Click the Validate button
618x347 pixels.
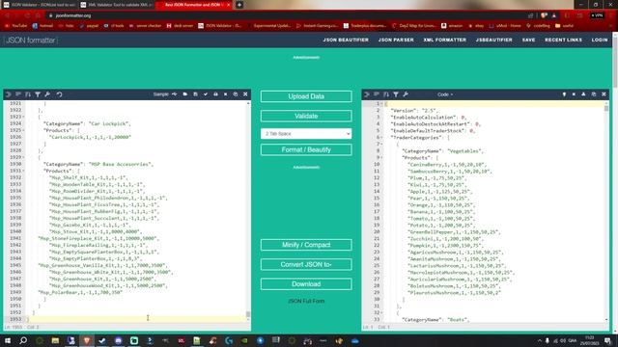coord(306,116)
